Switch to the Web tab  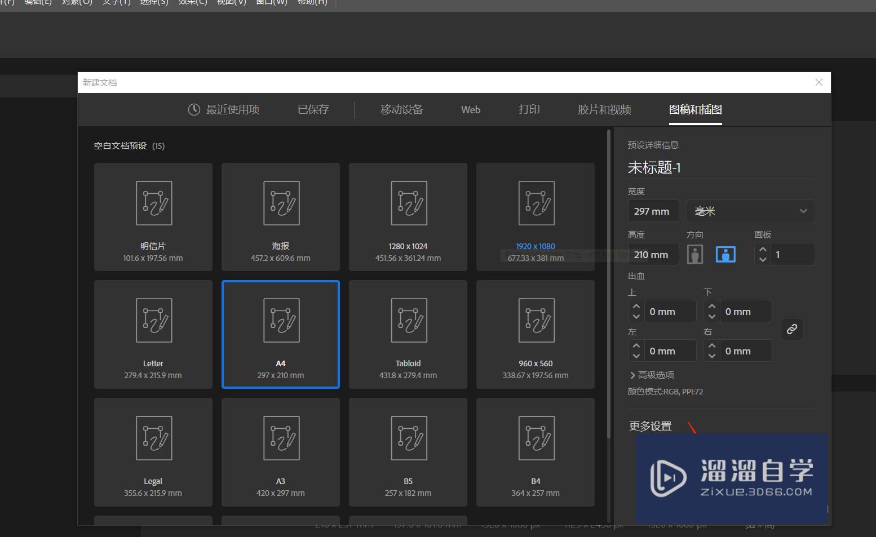pyautogui.click(x=471, y=109)
